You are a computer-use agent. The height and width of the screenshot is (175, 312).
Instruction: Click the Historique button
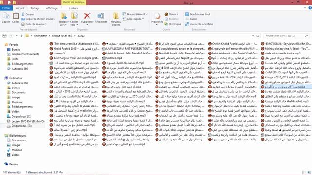(x=173, y=24)
